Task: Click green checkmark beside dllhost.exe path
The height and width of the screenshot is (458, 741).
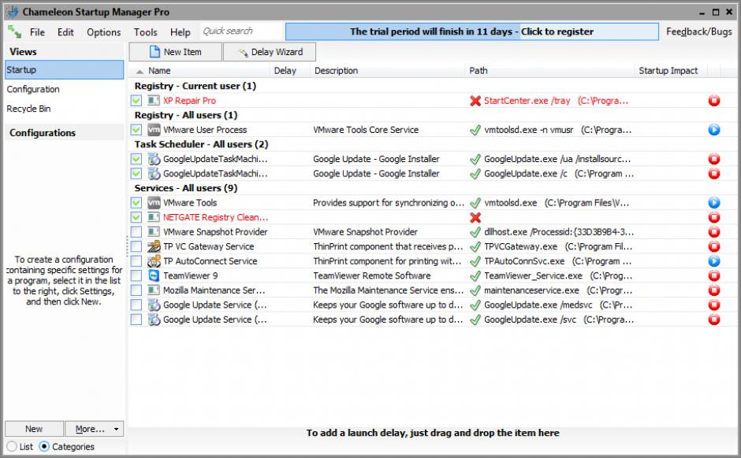Action: [x=475, y=232]
